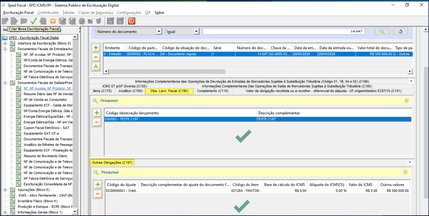The width and height of the screenshot is (429, 216).
Task: Add a new Código observação lançamento row
Action: pos(97,113)
